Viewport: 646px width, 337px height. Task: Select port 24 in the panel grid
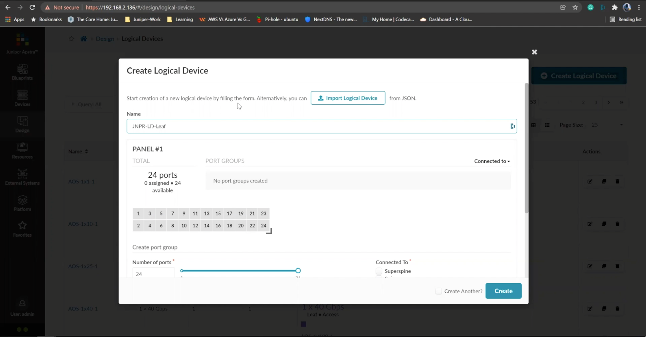coord(264,225)
